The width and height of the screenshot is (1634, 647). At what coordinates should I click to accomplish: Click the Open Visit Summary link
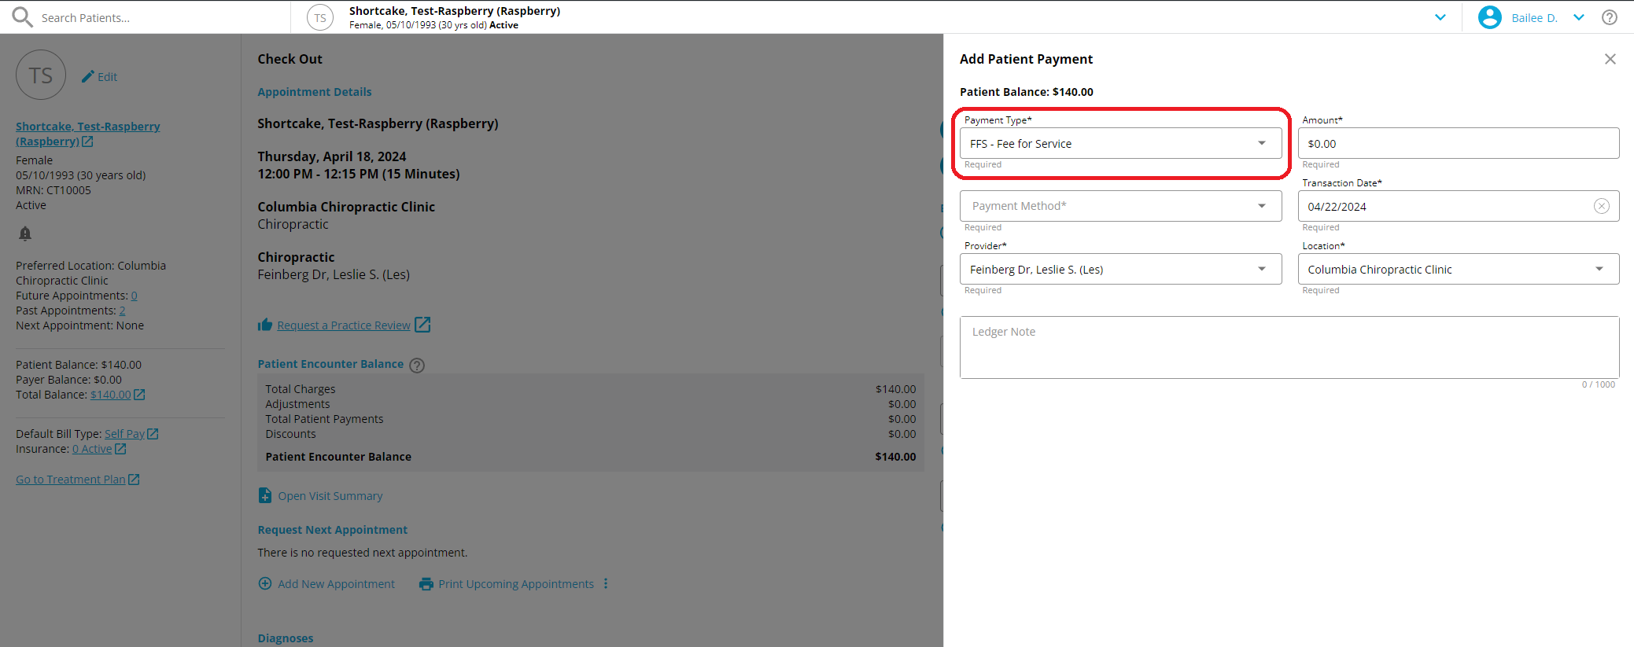(x=330, y=496)
